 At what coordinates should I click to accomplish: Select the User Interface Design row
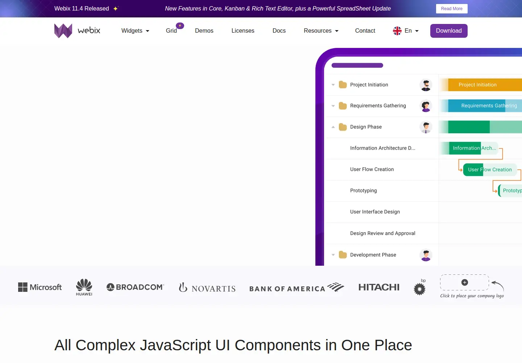[x=382, y=212]
